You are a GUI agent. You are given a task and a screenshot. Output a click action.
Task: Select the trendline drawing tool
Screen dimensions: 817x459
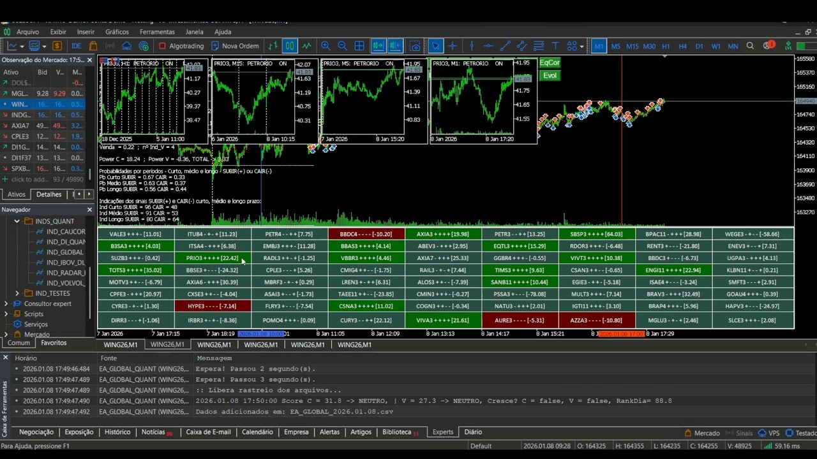[x=506, y=46]
